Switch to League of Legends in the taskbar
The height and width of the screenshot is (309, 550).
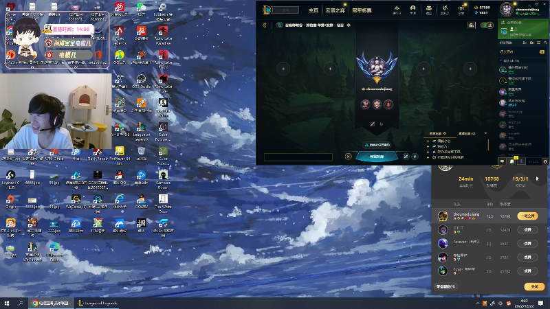click(97, 303)
